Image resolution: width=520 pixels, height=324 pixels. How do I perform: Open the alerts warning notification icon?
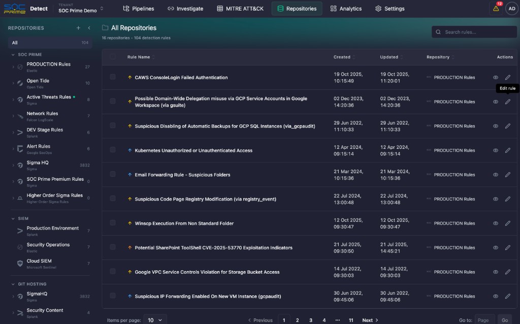point(496,9)
